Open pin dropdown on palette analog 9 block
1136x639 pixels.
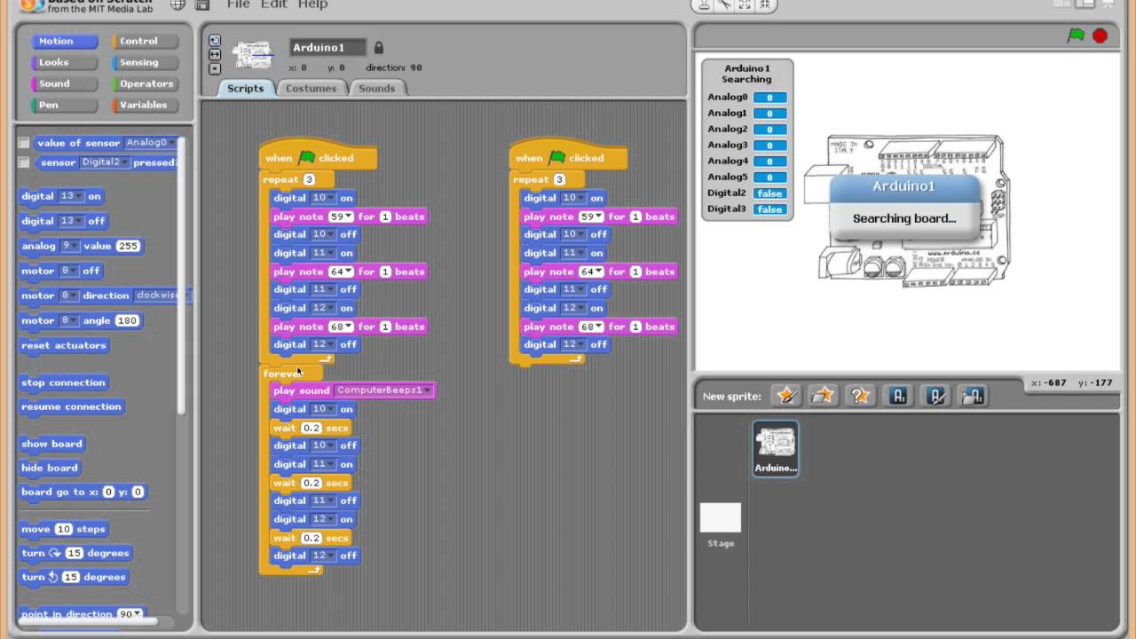pyautogui.click(x=68, y=246)
